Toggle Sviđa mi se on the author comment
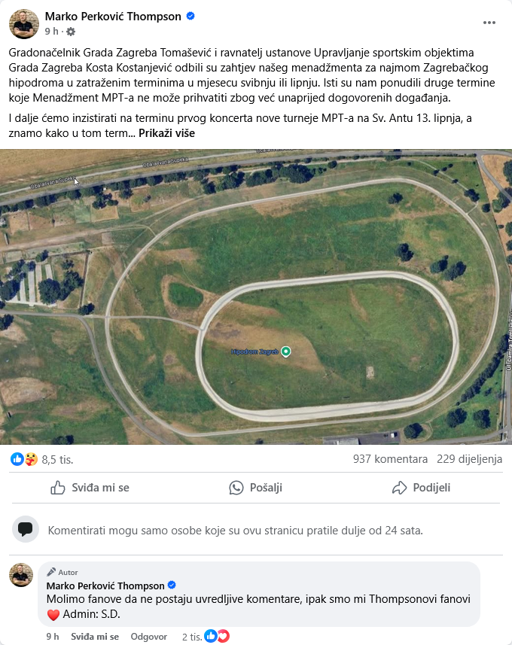The image size is (512, 645). (x=95, y=637)
